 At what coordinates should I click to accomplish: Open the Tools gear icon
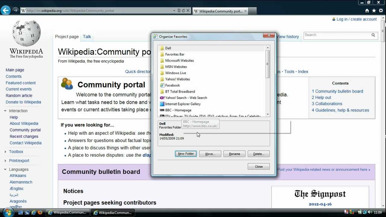[381, 11]
